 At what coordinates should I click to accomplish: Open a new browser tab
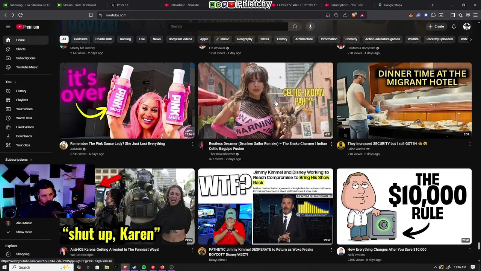click(433, 5)
